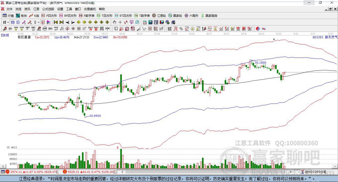Viewport: 338px width, 182px height.
Task: Select the crosshair cursor tool
Action: pyautogui.click(x=120, y=22)
